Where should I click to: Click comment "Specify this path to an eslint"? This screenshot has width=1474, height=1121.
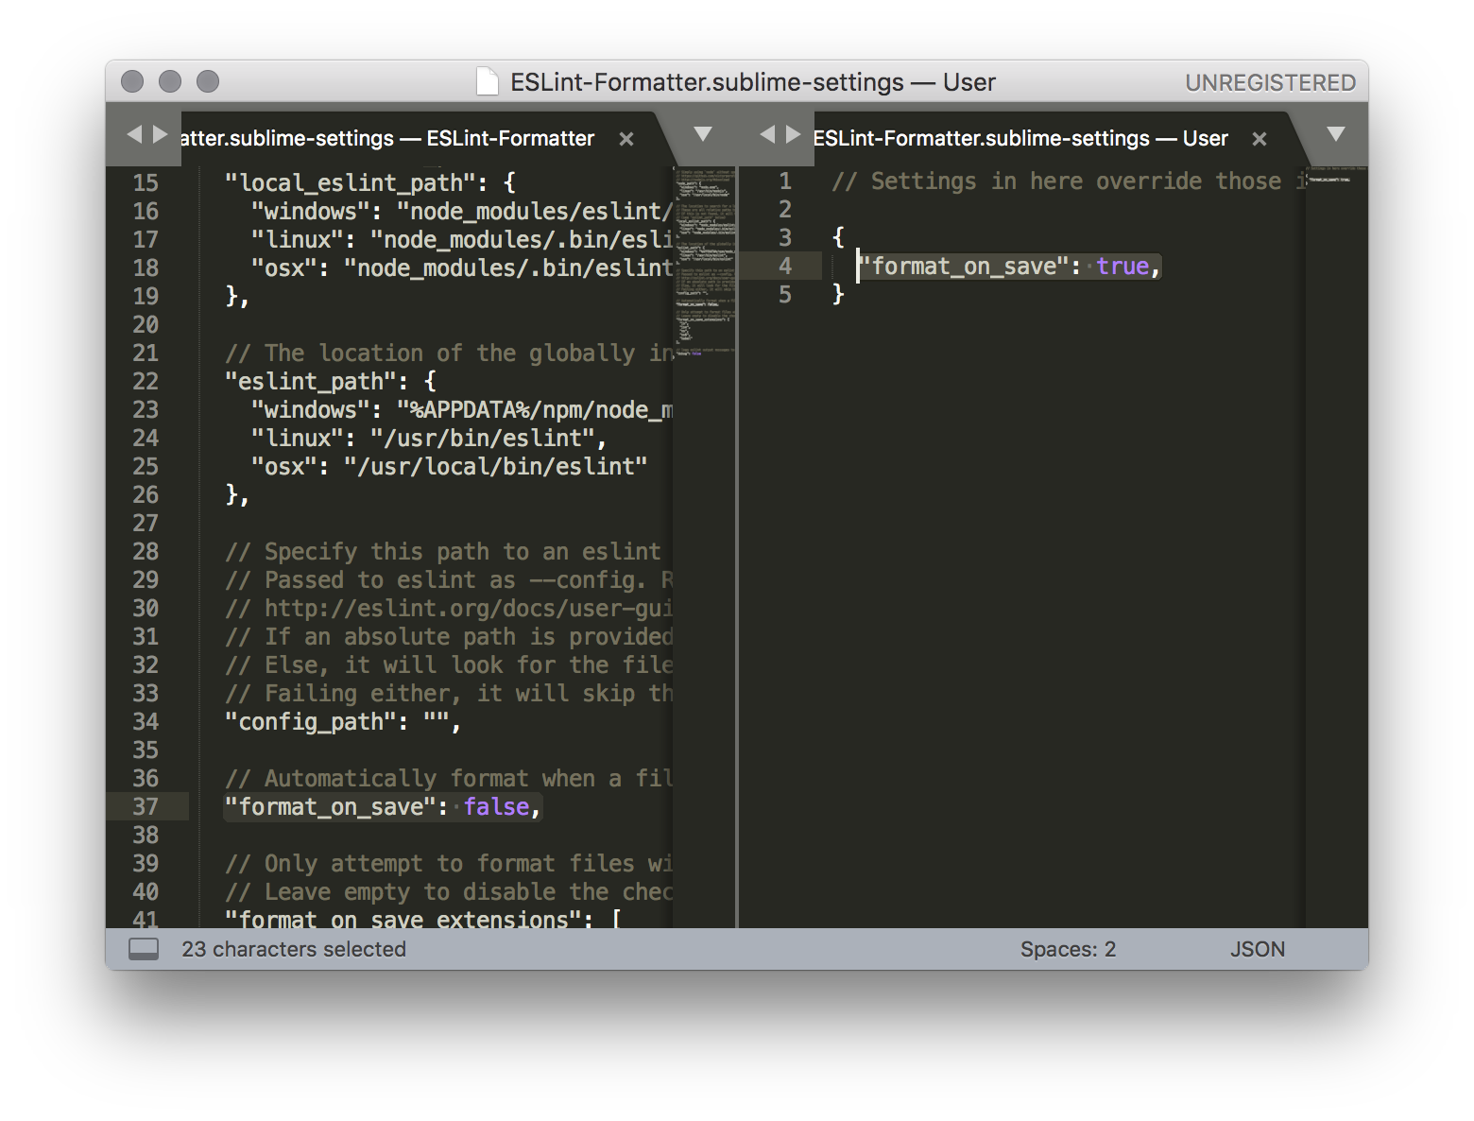coord(443,551)
